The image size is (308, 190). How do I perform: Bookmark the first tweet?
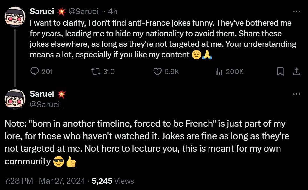pyautogui.click(x=280, y=72)
